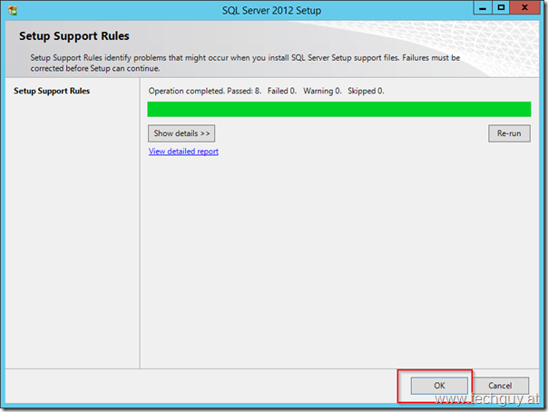Click the description text about Failures must be corrected
Screen dimensions: 548x412
coord(245,63)
